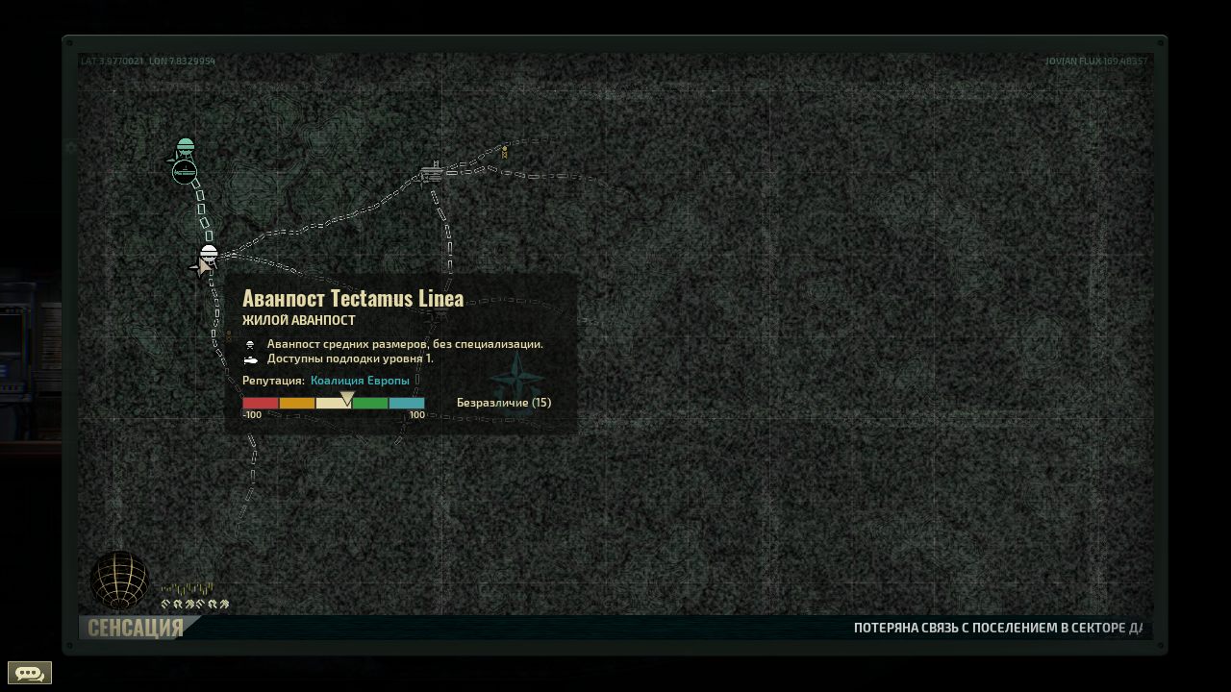Open the chat box icon
Image resolution: width=1231 pixels, height=692 pixels.
click(29, 673)
